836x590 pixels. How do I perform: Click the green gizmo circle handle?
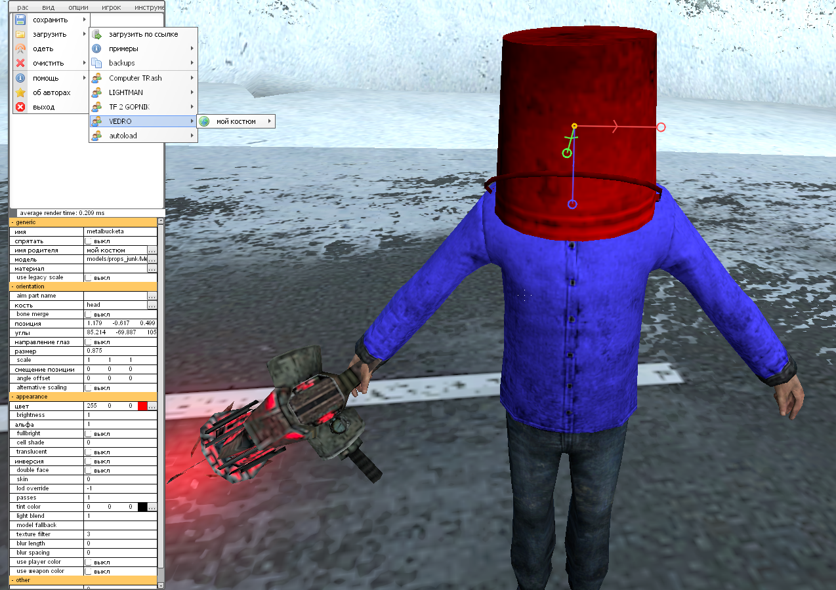[567, 153]
